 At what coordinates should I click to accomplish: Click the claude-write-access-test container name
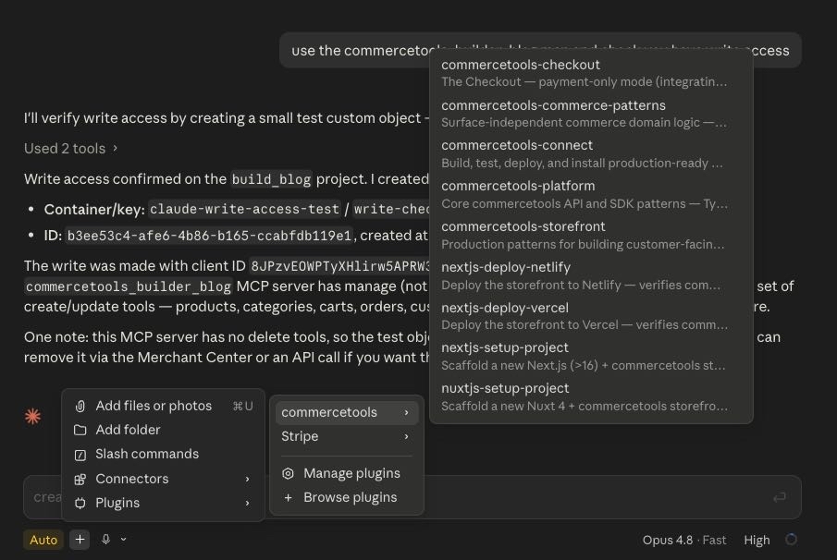(244, 209)
